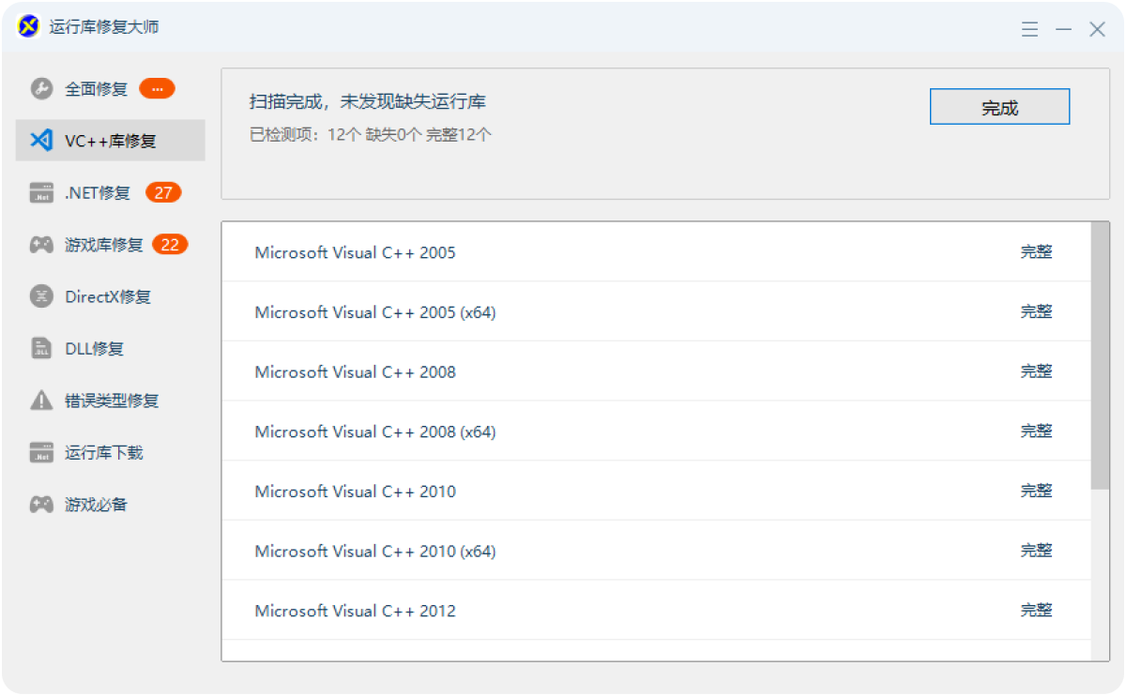Minimize the 运行库修复大师 window
Screen dimensions: 1126x696
pyautogui.click(x=1063, y=29)
